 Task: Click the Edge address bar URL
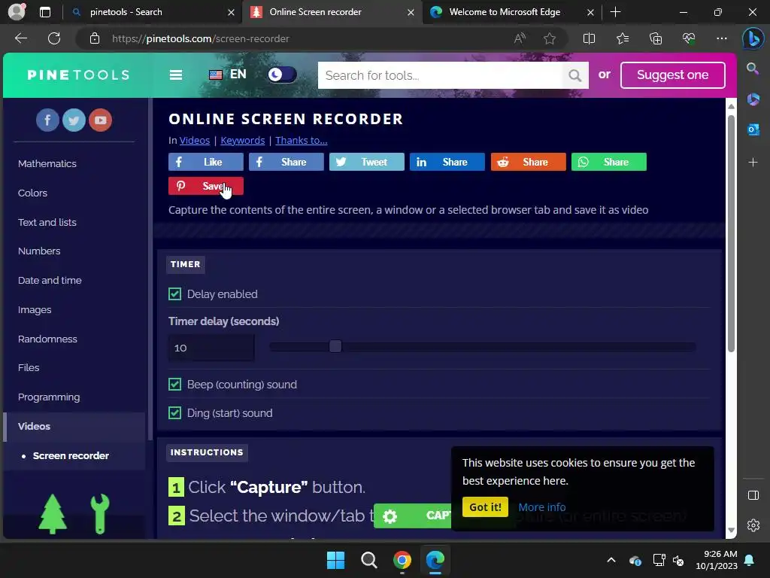pyautogui.click(x=200, y=38)
